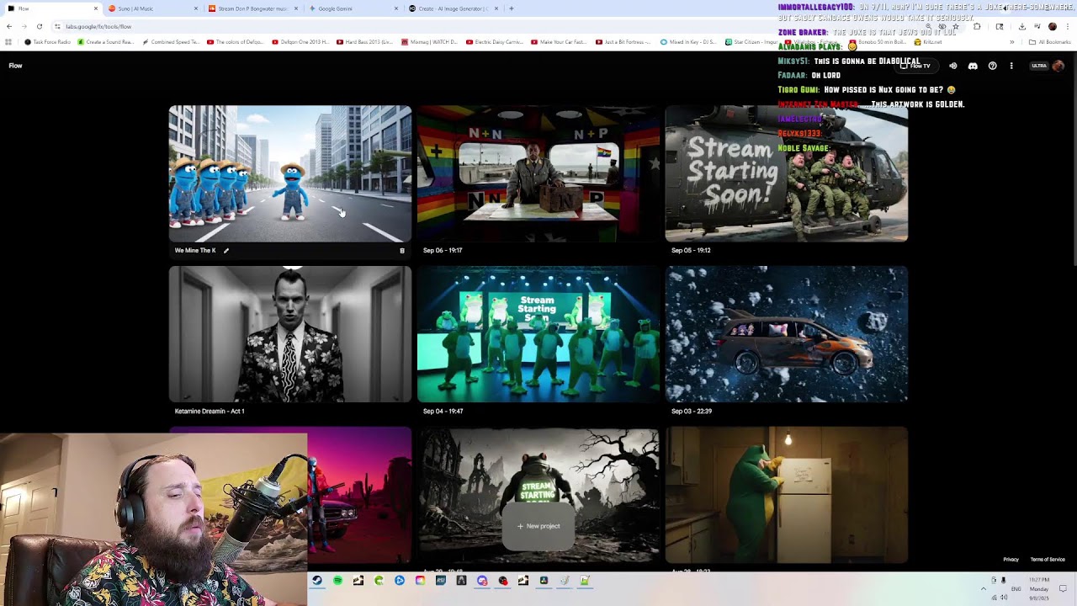Click the New project button

click(538, 526)
